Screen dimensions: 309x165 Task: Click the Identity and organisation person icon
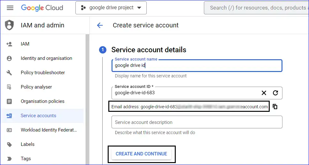tap(9, 58)
